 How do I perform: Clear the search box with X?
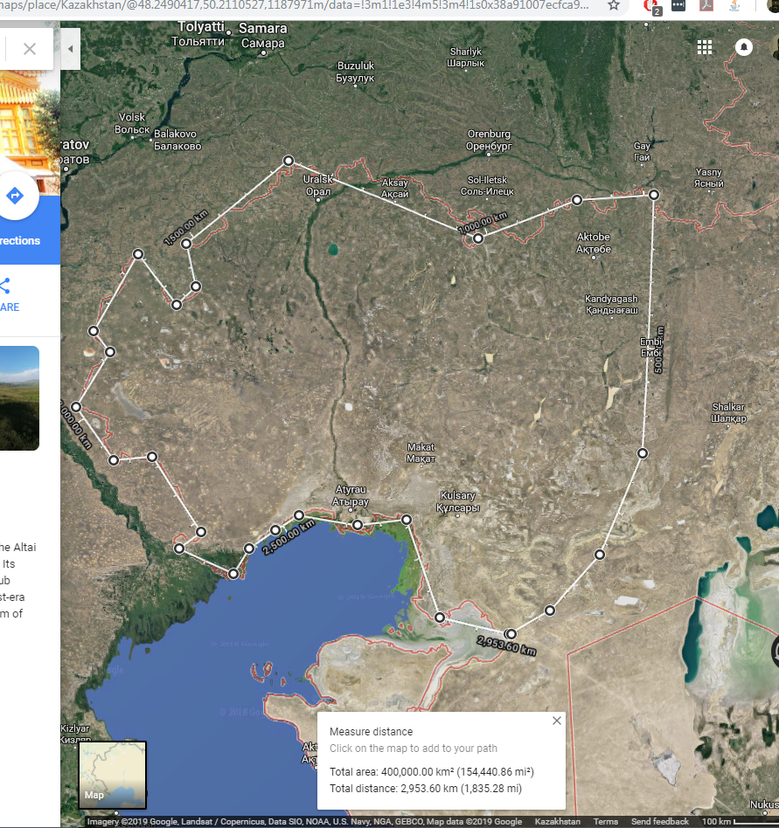click(30, 49)
